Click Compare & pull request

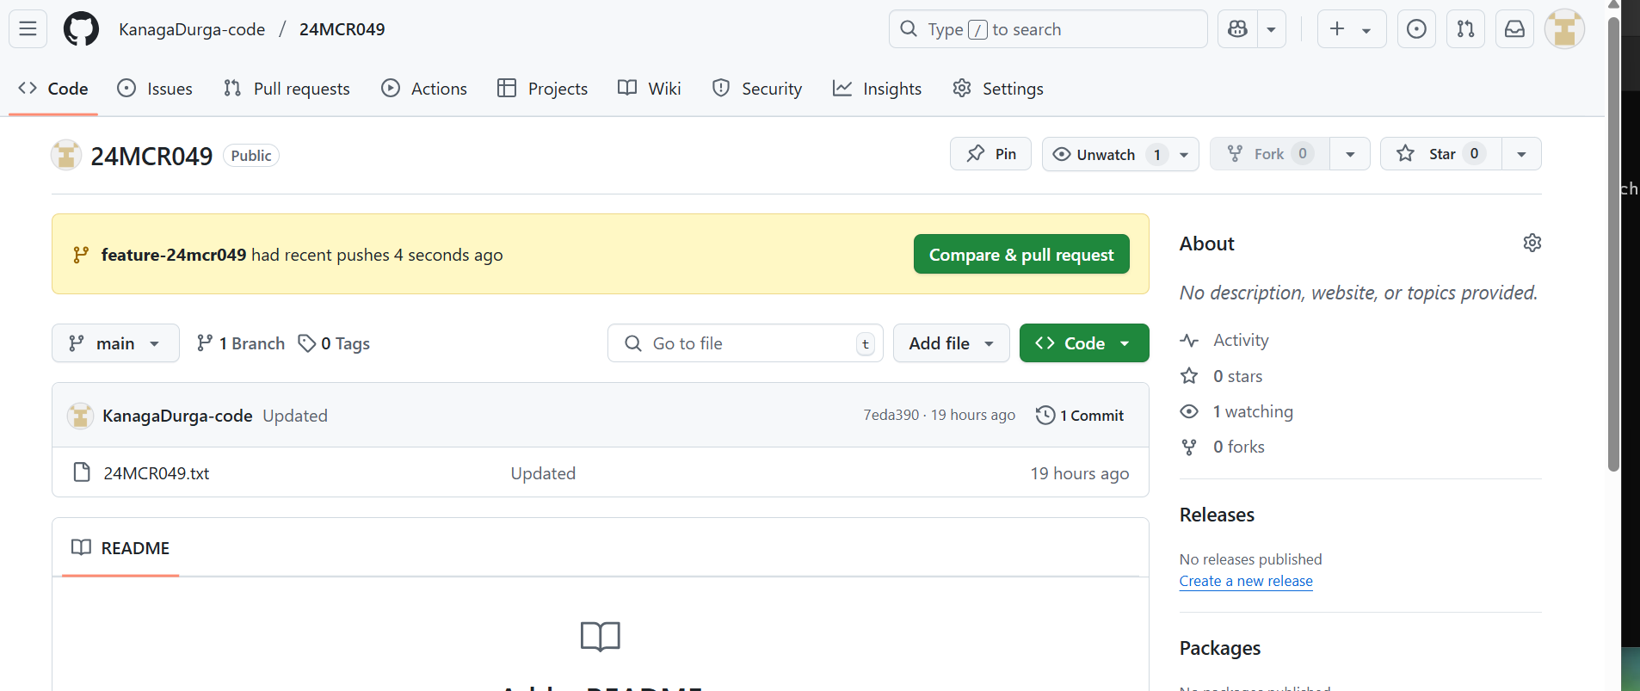point(1021,254)
